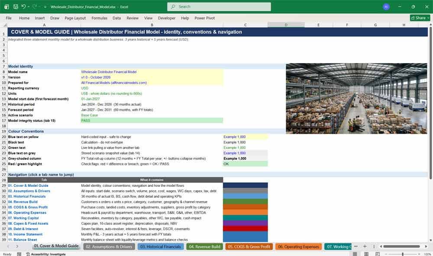Open the View ribbon tab
The height and width of the screenshot is (256, 433).
148,18
